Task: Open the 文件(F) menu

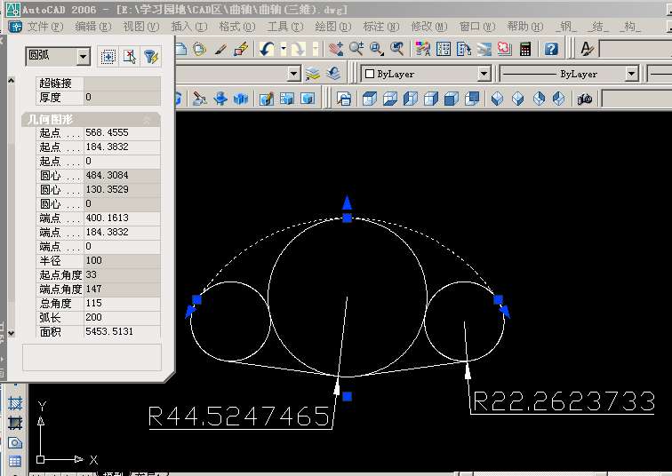Action: pyautogui.click(x=44, y=27)
